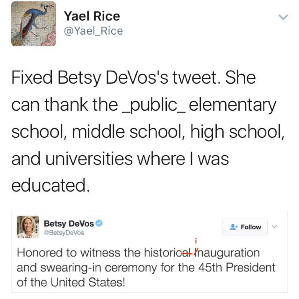The width and height of the screenshot is (299, 299).
Task: Click the red strikethrough over "historical"
Action: point(187,253)
